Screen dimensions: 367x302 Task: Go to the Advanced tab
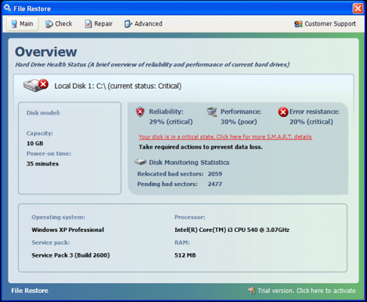click(143, 24)
